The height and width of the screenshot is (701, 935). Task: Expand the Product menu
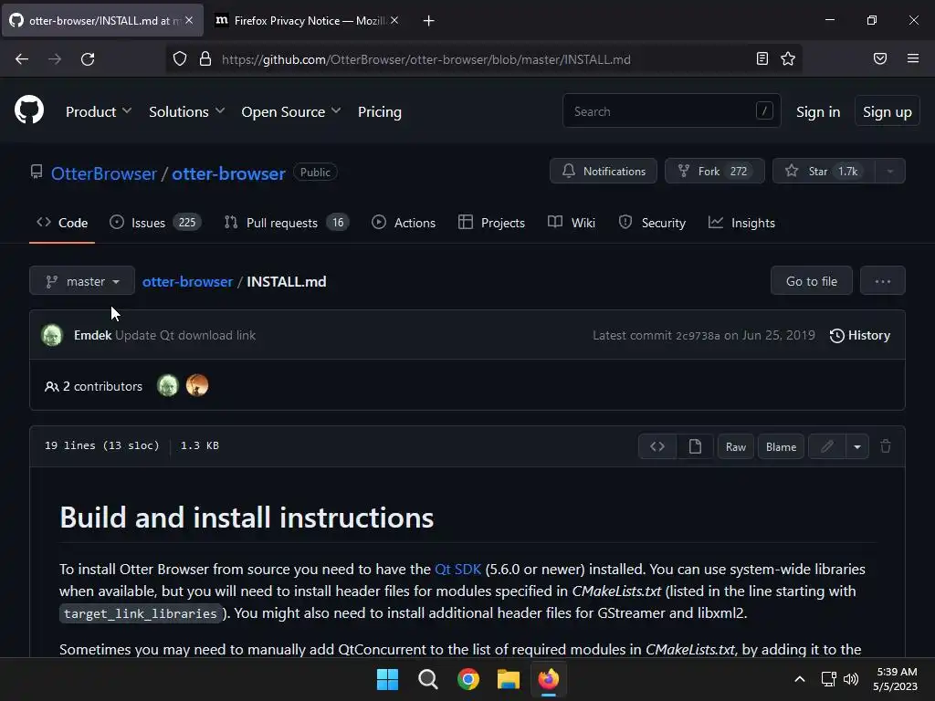coord(99,111)
